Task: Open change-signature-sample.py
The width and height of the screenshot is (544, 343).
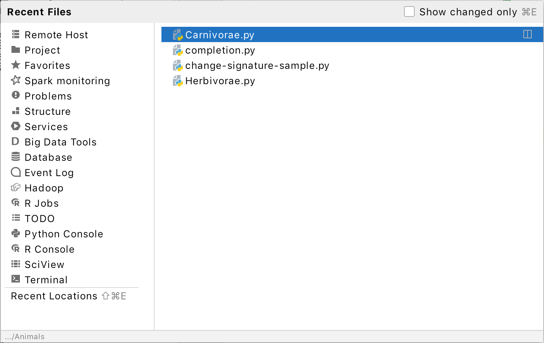Action: [257, 65]
